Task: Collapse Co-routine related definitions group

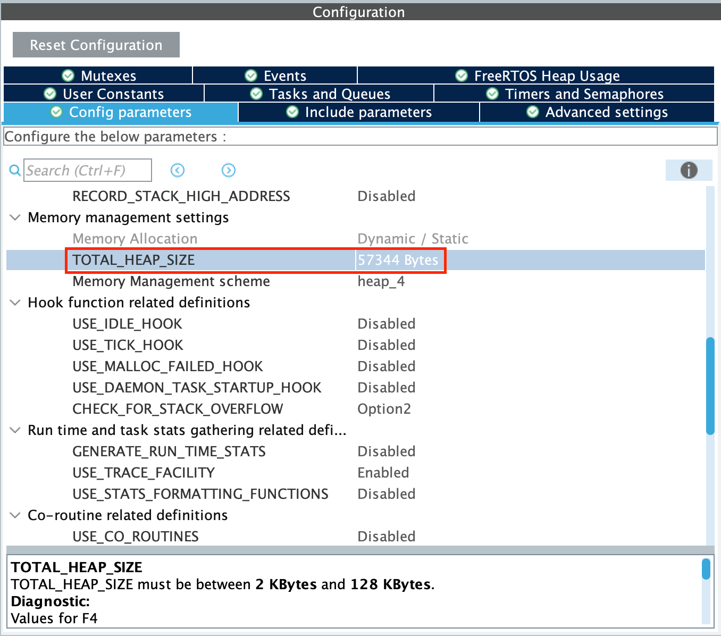Action: click(15, 515)
